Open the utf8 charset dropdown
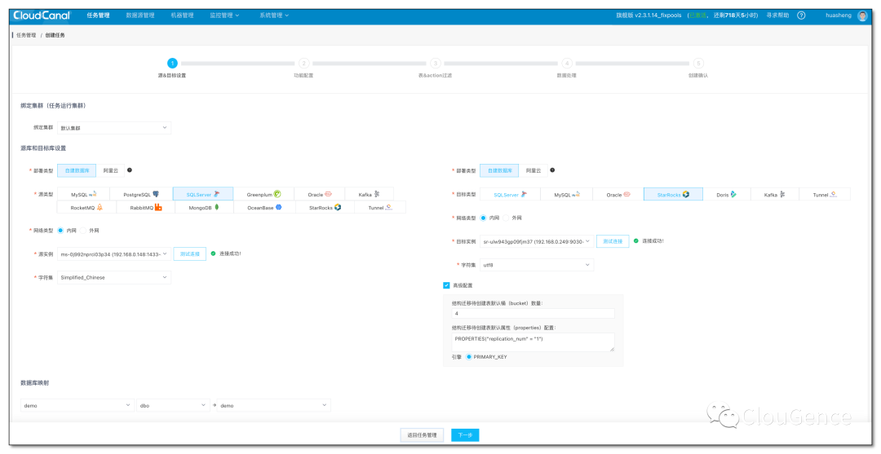The height and width of the screenshot is (454, 881). [x=537, y=265]
